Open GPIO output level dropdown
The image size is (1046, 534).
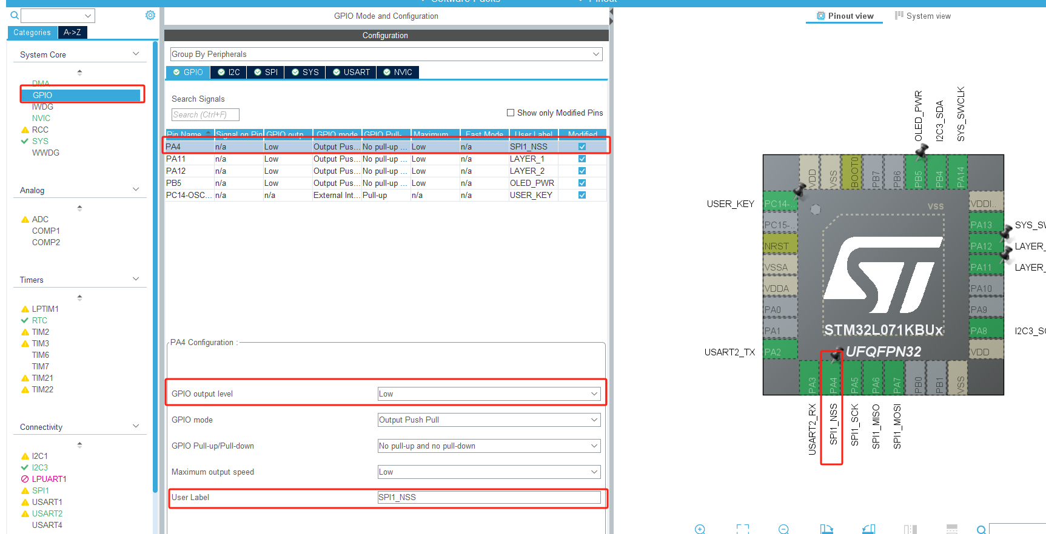(489, 394)
